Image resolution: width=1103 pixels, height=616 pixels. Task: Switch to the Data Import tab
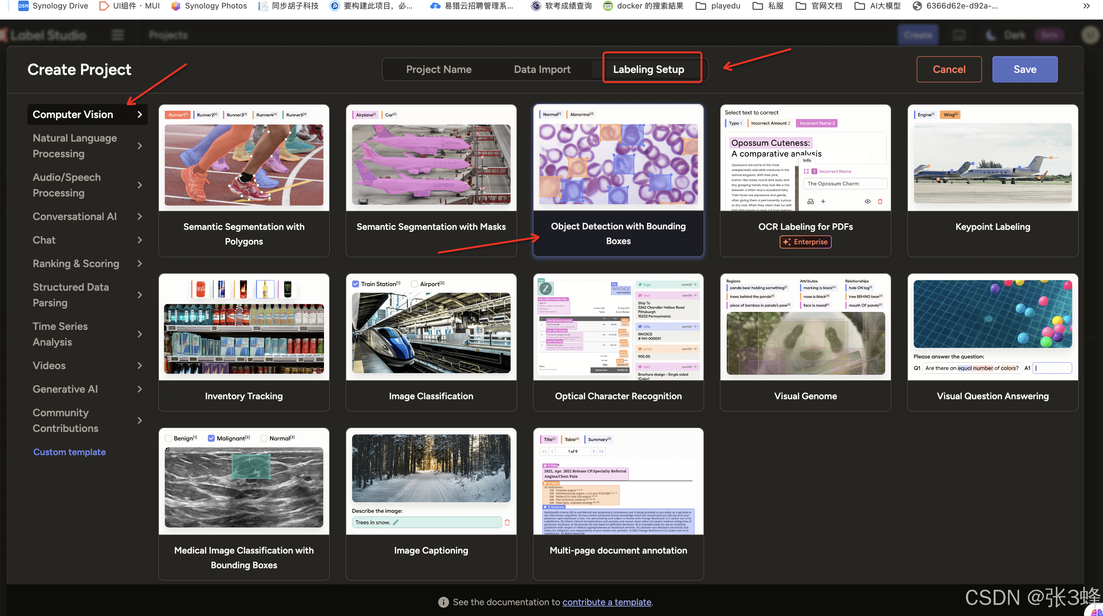(542, 69)
